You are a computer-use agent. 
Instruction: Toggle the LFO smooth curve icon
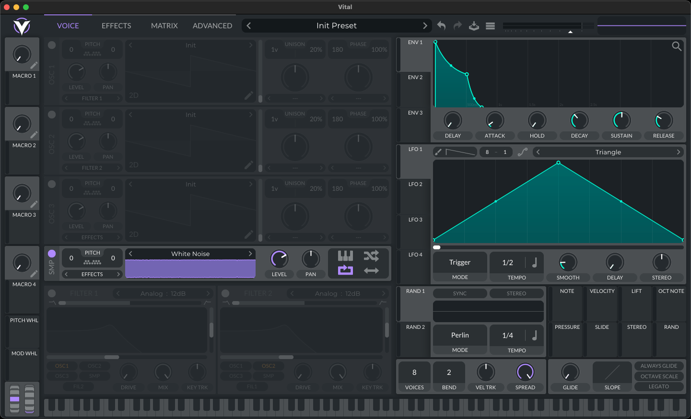click(x=523, y=152)
